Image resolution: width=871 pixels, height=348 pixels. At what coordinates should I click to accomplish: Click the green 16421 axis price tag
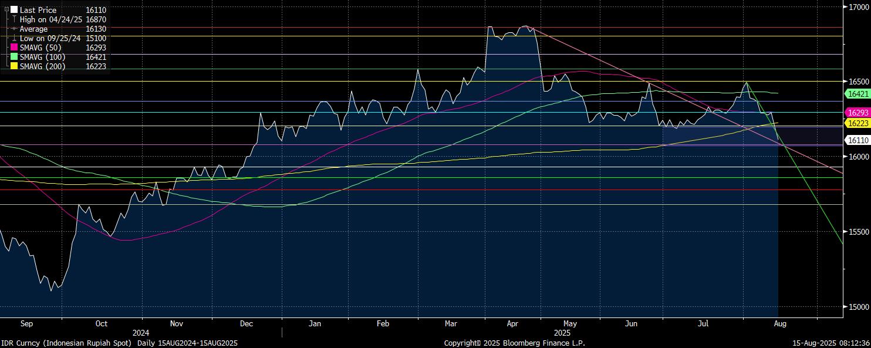[858, 94]
